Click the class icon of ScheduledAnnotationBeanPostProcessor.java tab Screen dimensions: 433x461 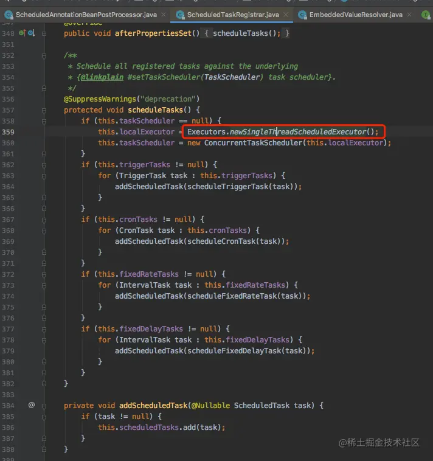[9, 15]
